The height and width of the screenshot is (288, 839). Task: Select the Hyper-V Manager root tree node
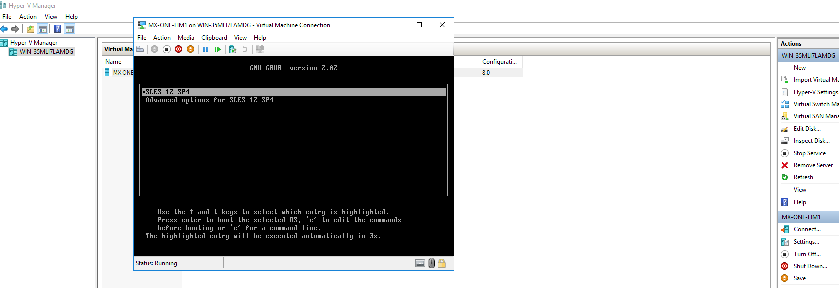click(34, 43)
